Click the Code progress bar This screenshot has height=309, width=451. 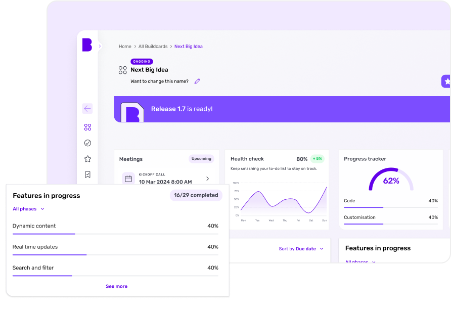point(391,207)
